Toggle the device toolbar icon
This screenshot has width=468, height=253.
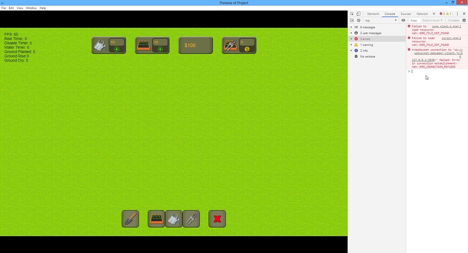click(x=358, y=14)
